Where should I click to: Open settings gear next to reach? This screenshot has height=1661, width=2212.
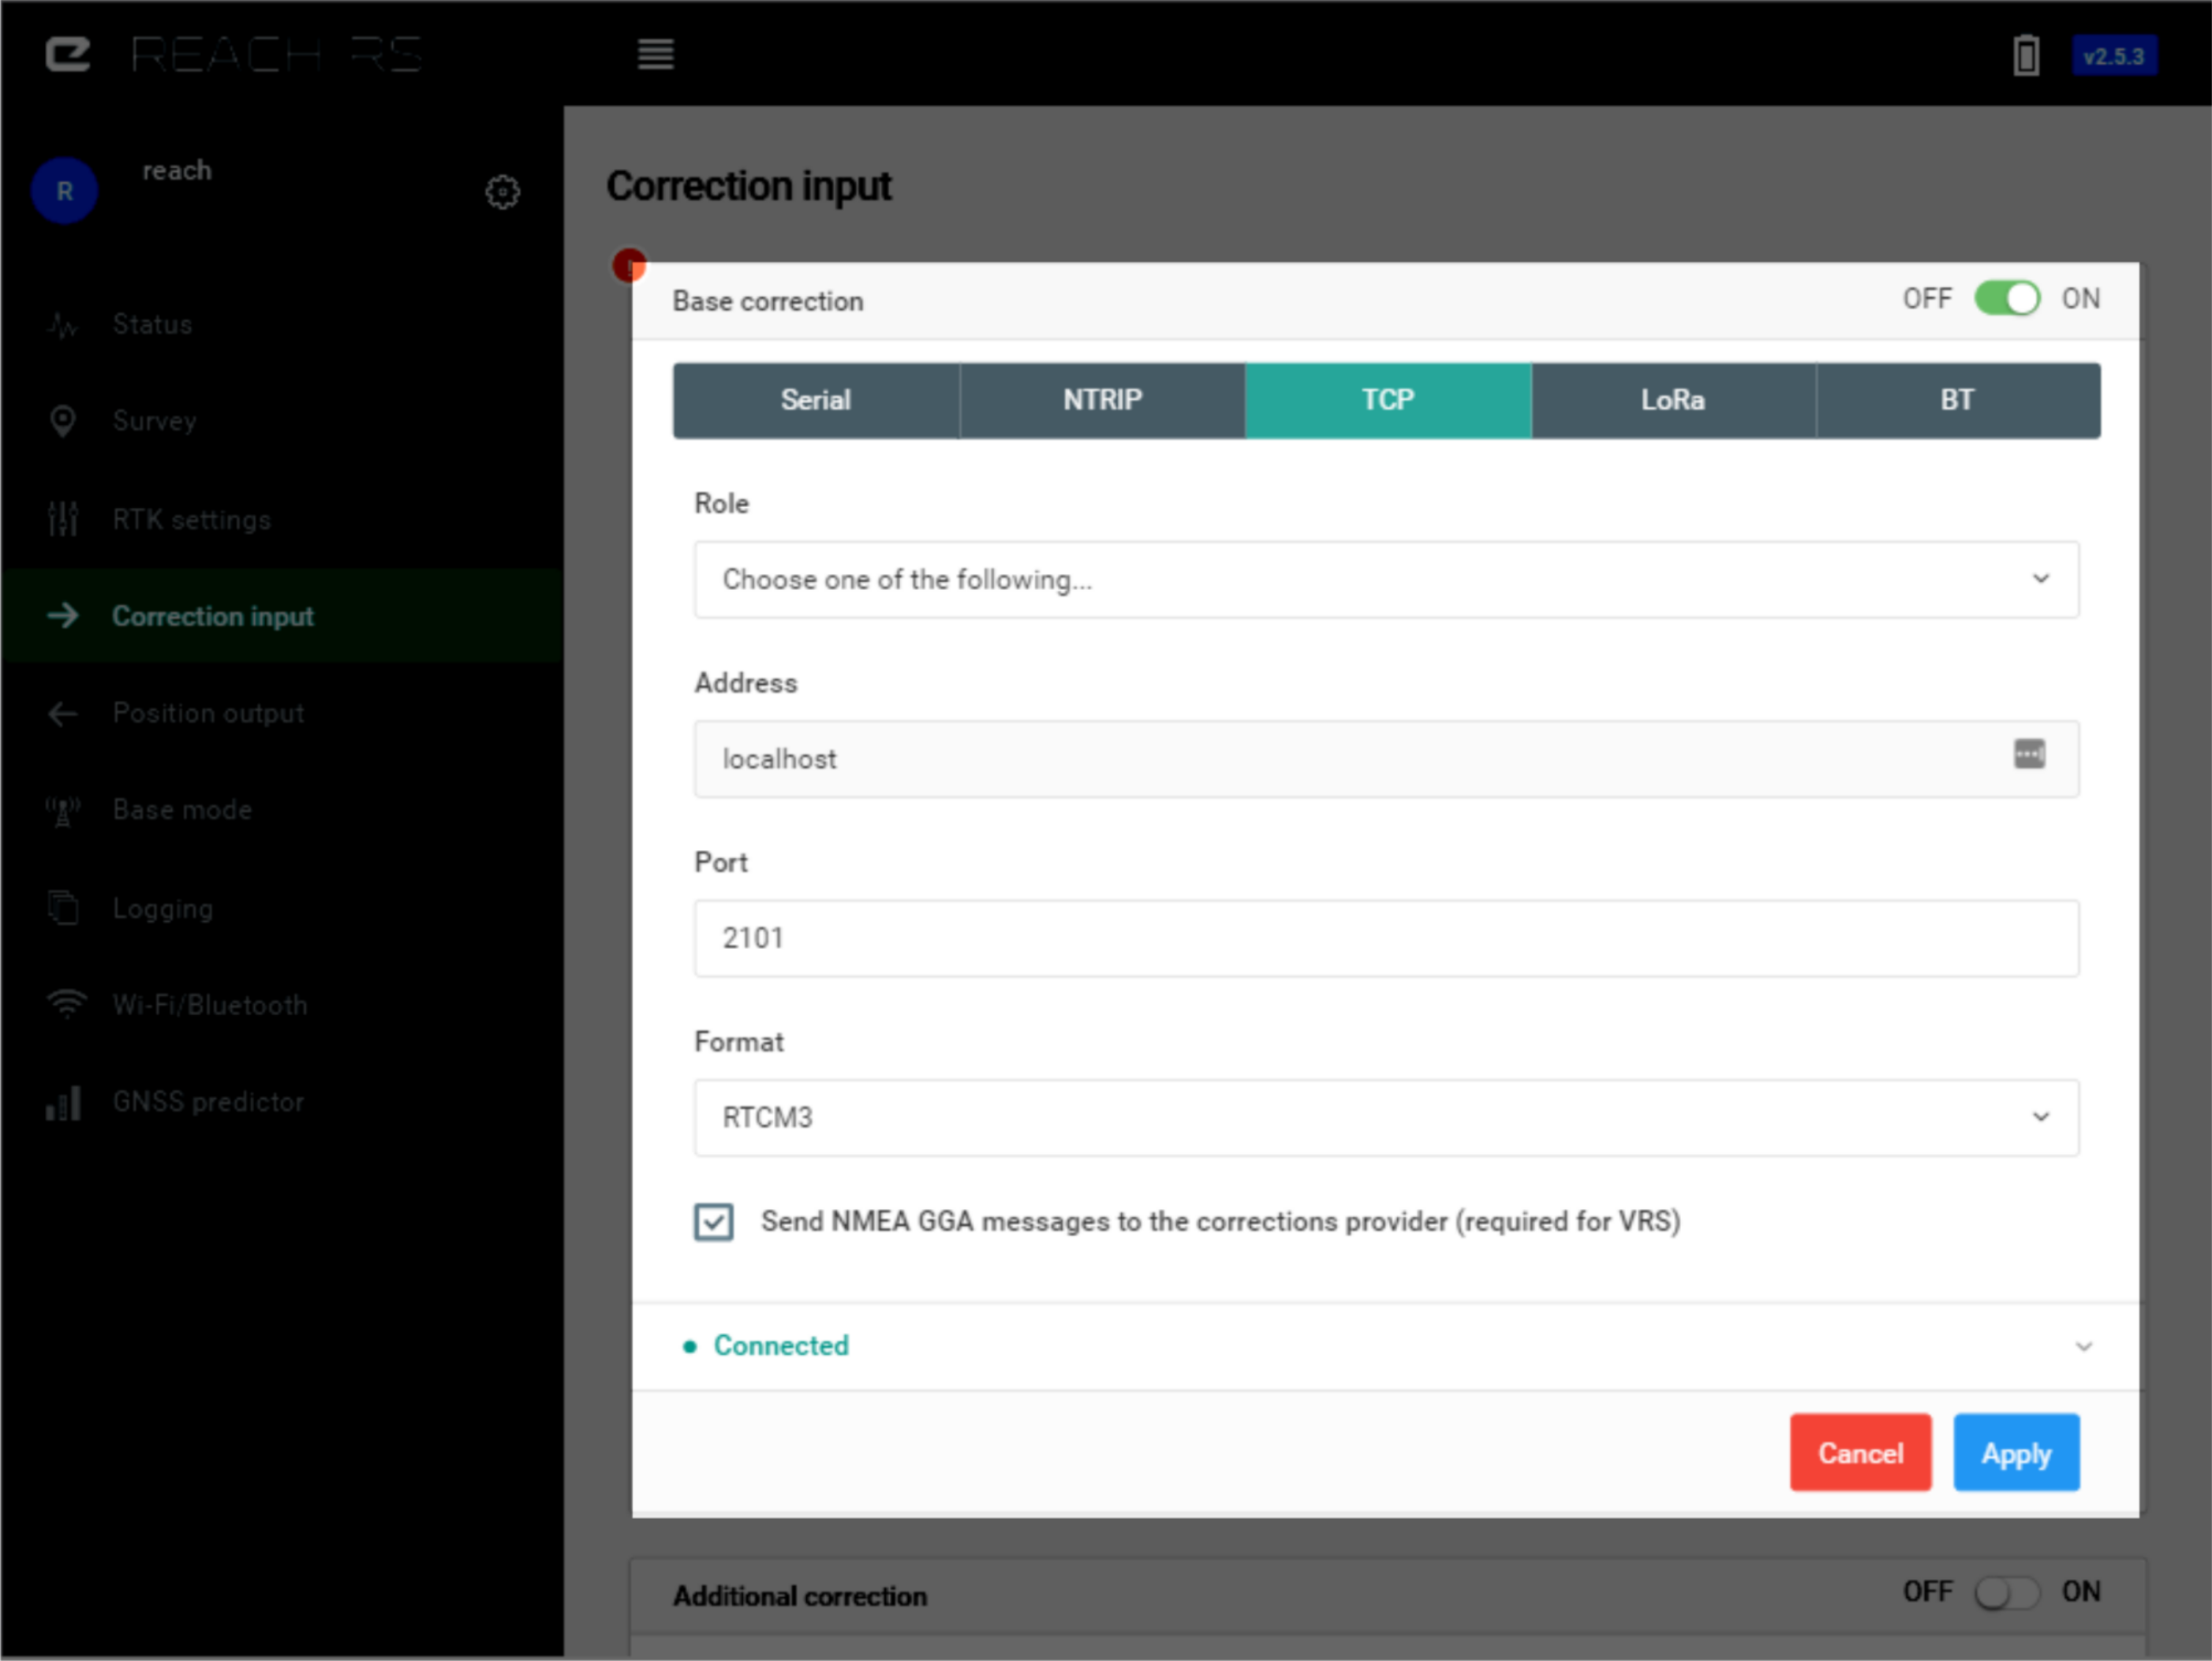click(x=503, y=191)
